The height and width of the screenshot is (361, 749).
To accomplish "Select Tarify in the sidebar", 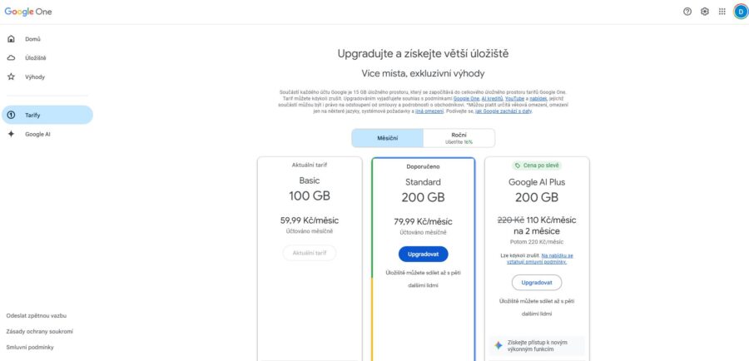I will (47, 115).
